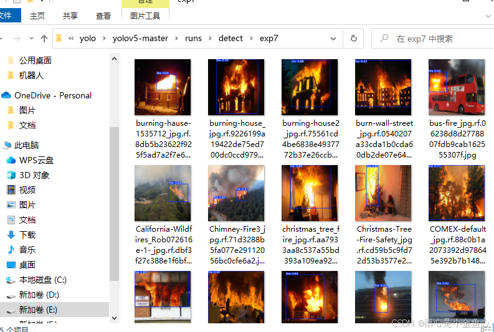Screen dimensions: 494x332
Task: Expand the ribbon with the chevron
Action: click(488, 16)
